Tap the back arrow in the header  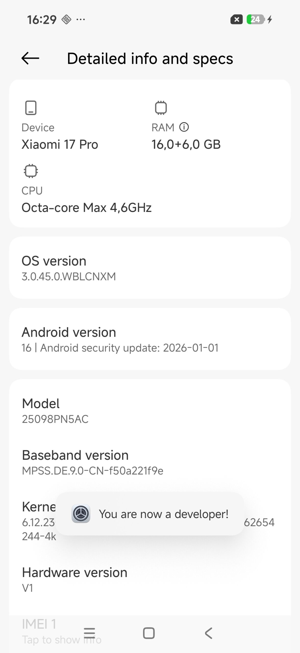30,58
